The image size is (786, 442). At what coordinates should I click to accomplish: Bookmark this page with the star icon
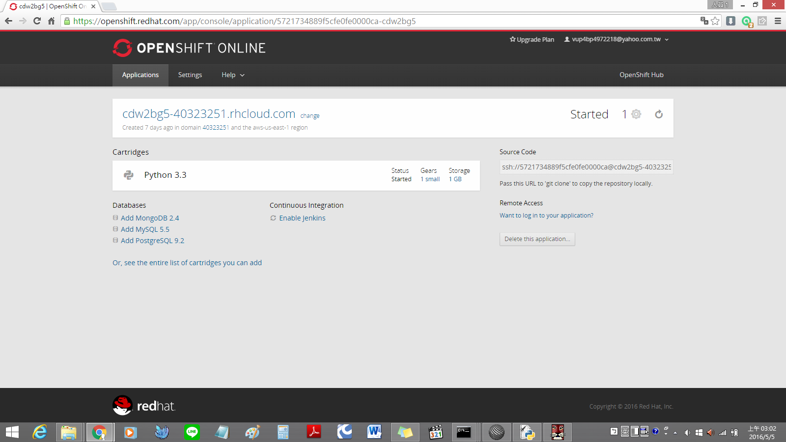pos(715,21)
